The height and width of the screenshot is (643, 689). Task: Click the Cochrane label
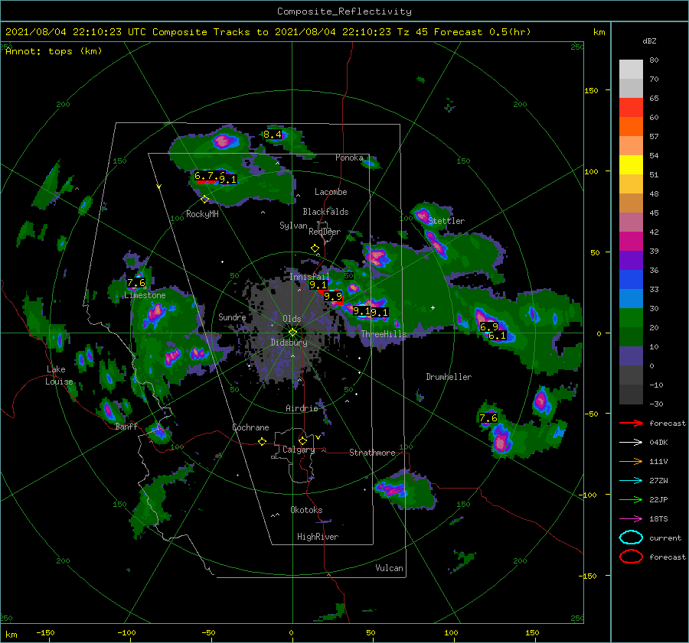250,427
